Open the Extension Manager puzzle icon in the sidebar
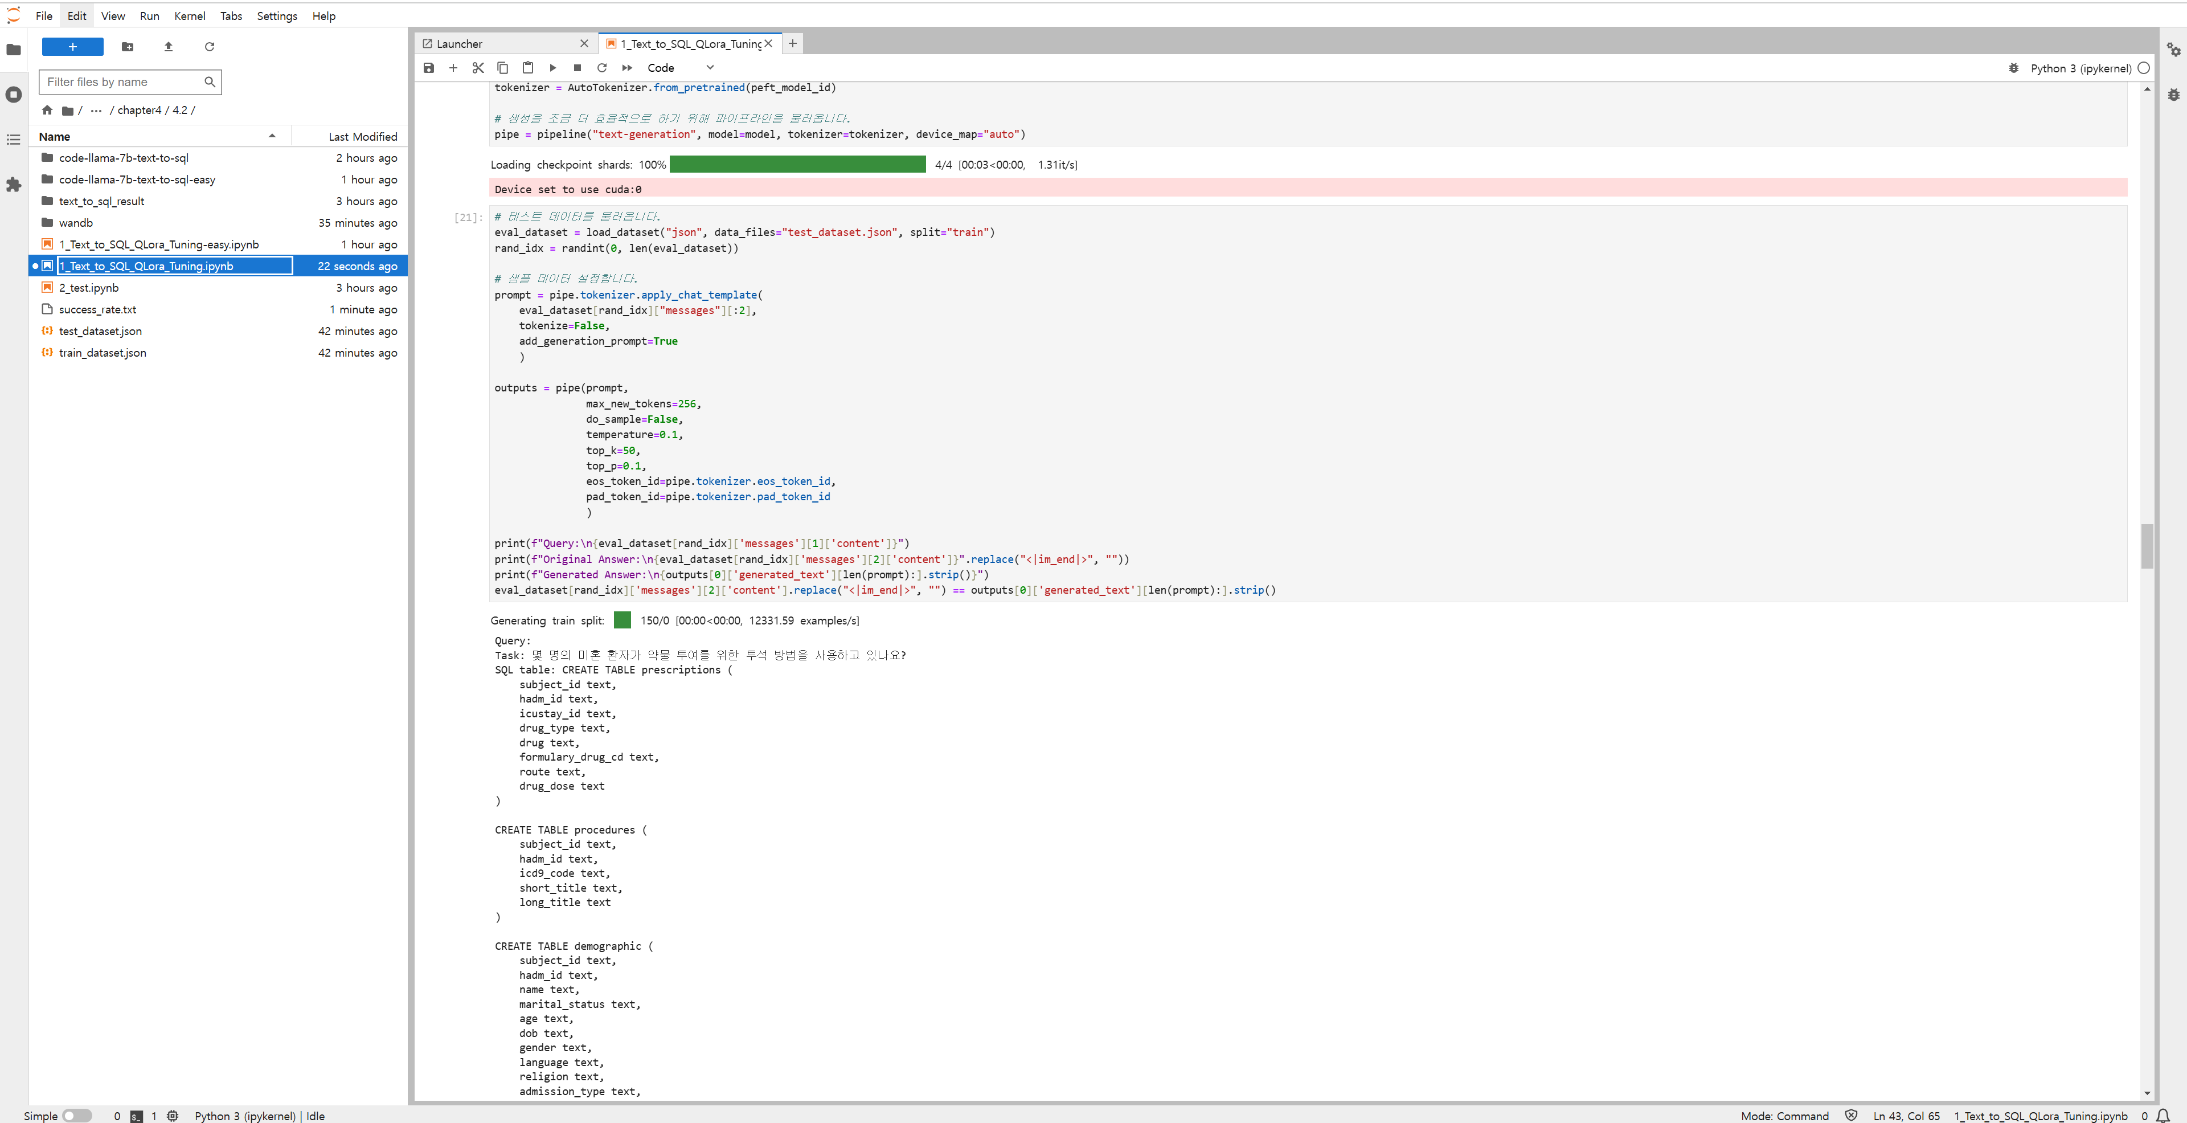 point(14,185)
